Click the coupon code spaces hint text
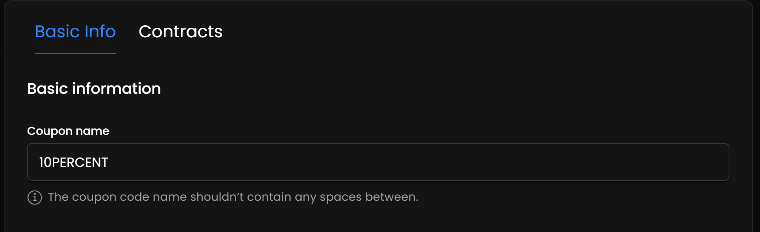This screenshot has height=232, width=760. [233, 197]
